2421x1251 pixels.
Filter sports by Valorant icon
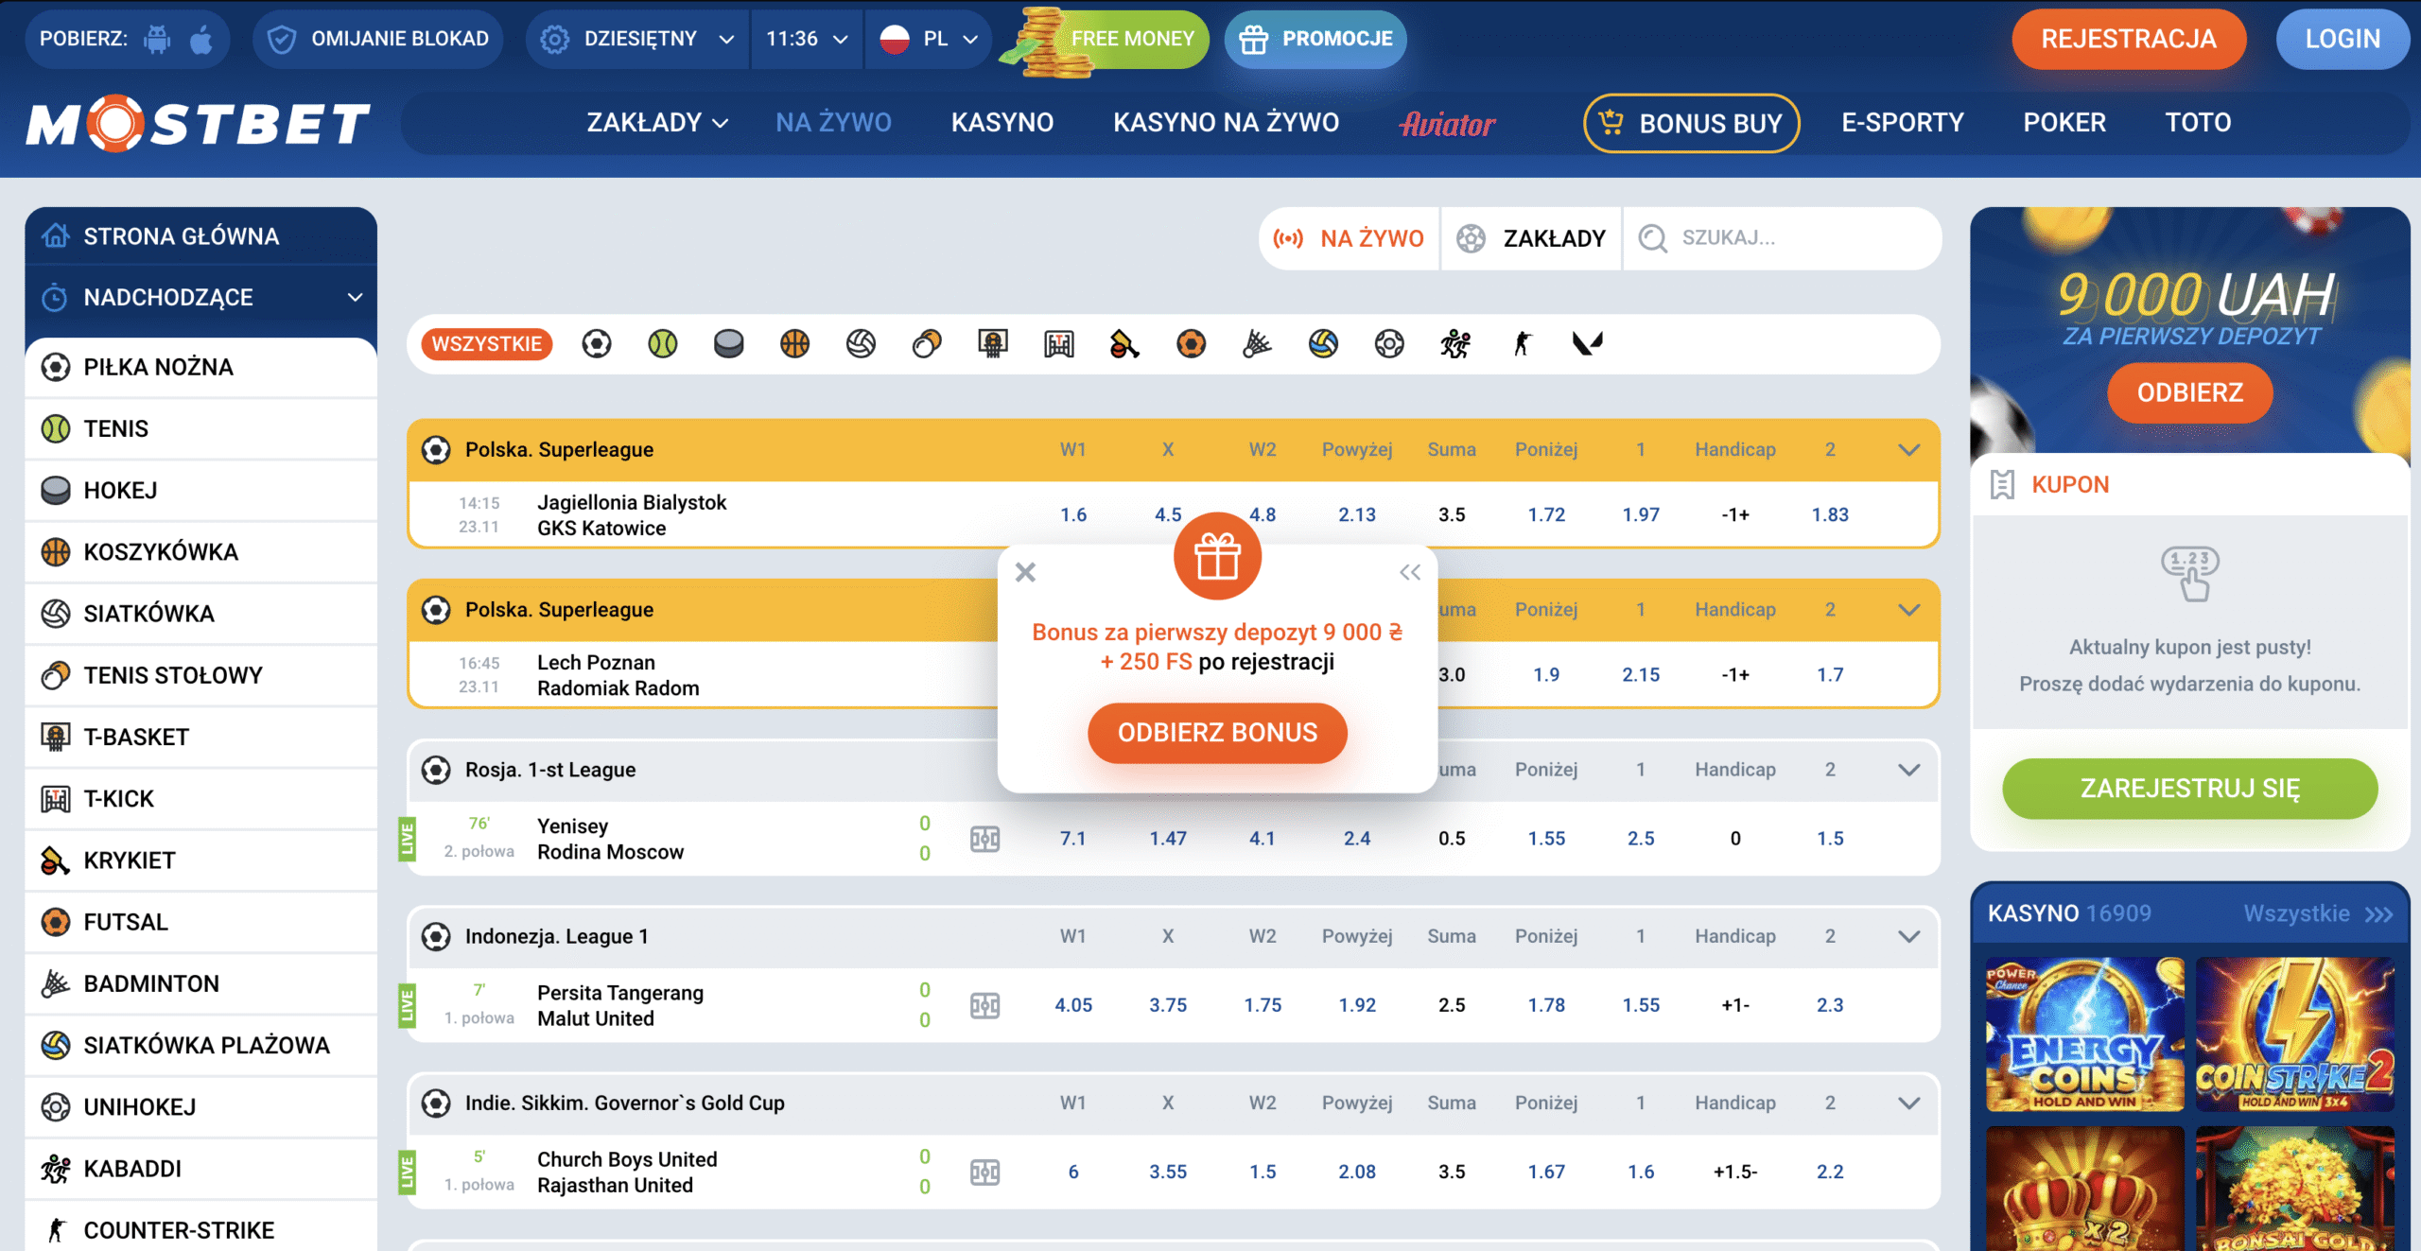1588,343
